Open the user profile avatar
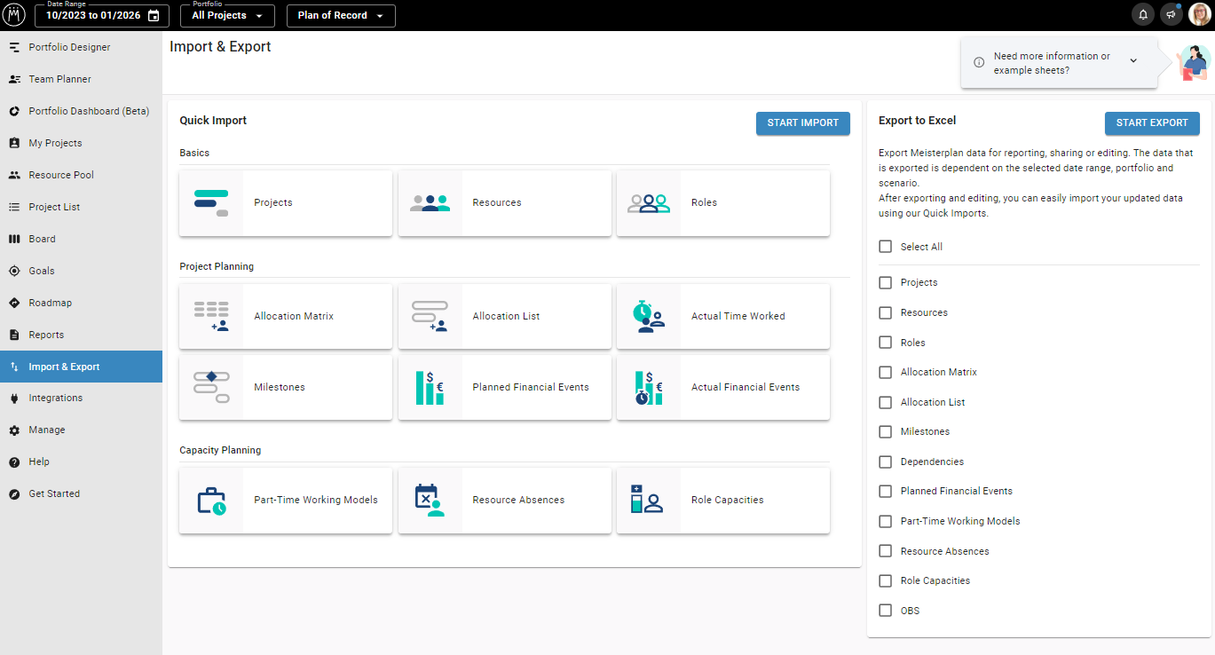 [x=1199, y=15]
